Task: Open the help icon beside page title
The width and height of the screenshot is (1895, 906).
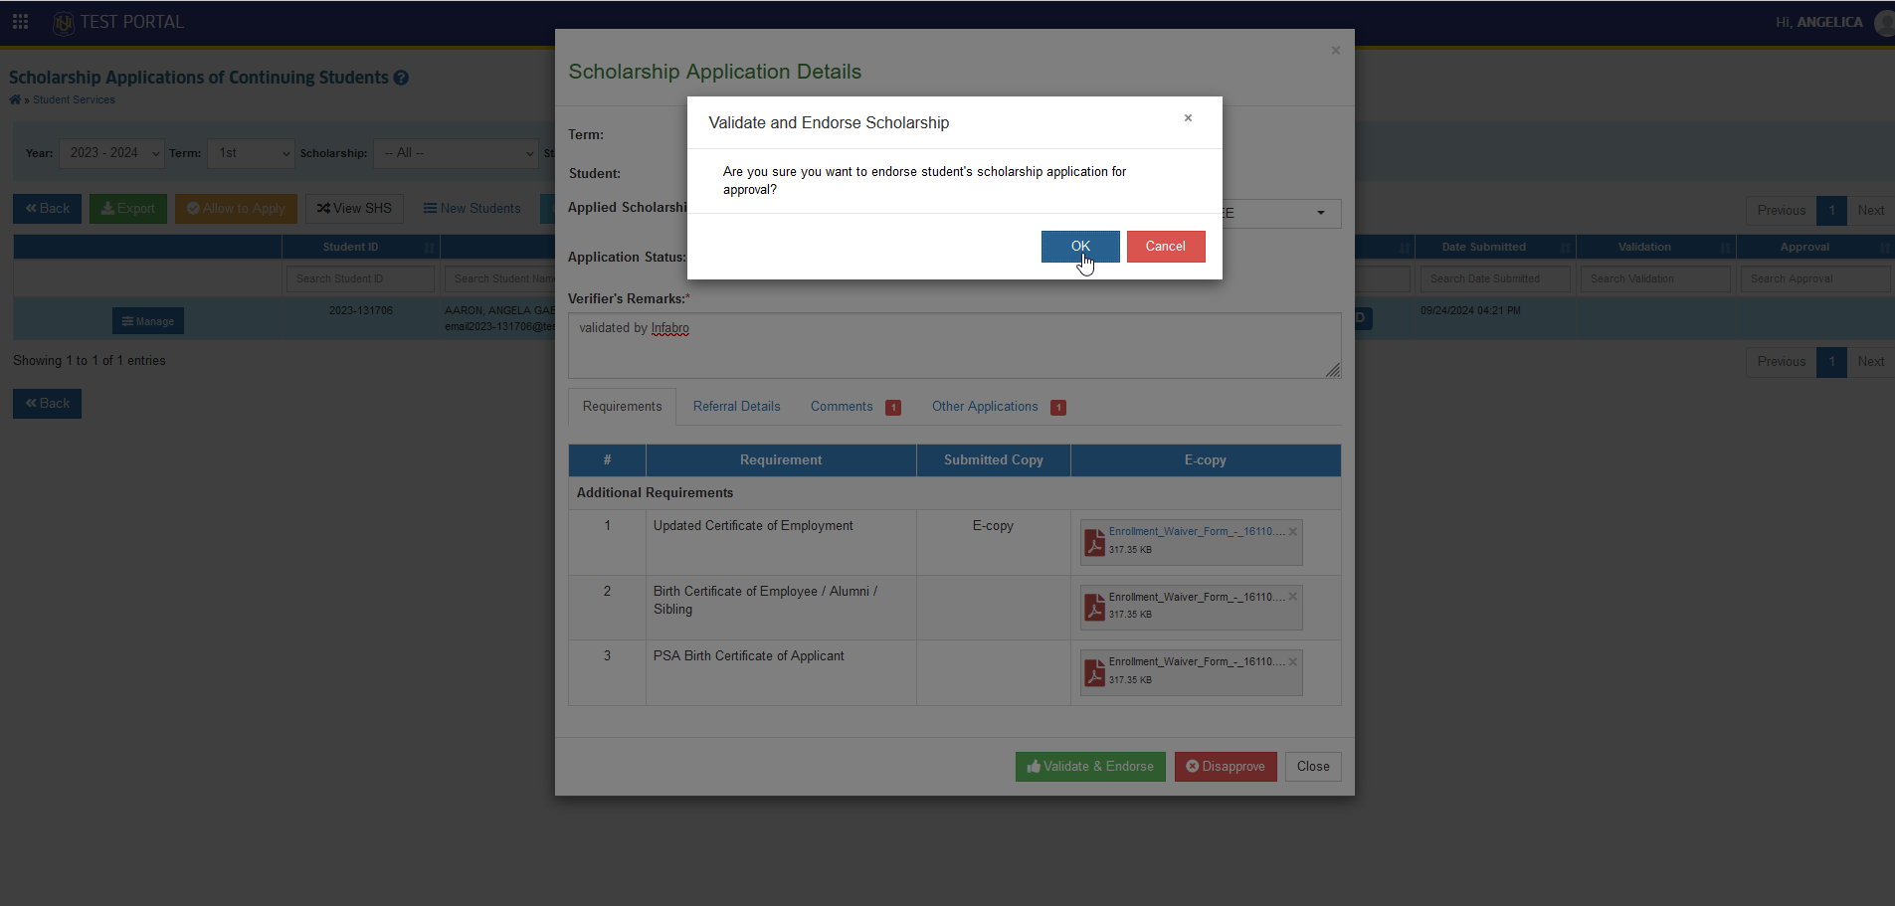Action: point(401,78)
